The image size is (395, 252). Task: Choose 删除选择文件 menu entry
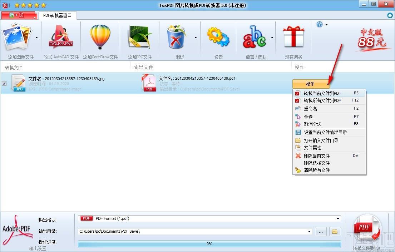tap(330, 163)
